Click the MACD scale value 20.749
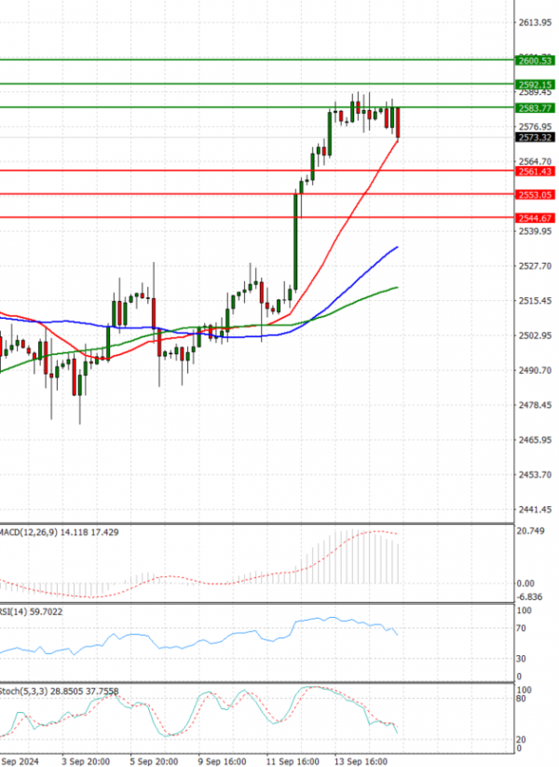The width and height of the screenshot is (559, 767). click(531, 531)
